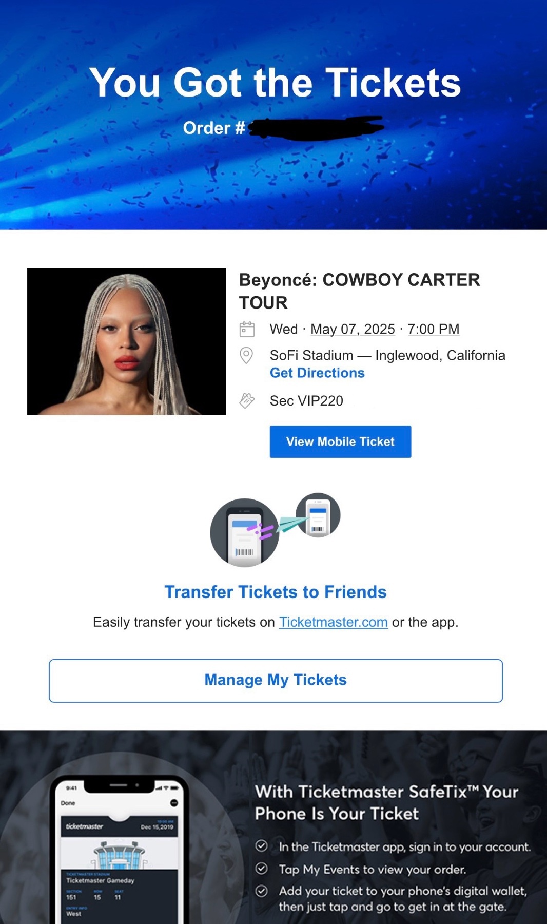Open the Ticketmaster.com link
The image size is (547, 924).
[x=333, y=622]
